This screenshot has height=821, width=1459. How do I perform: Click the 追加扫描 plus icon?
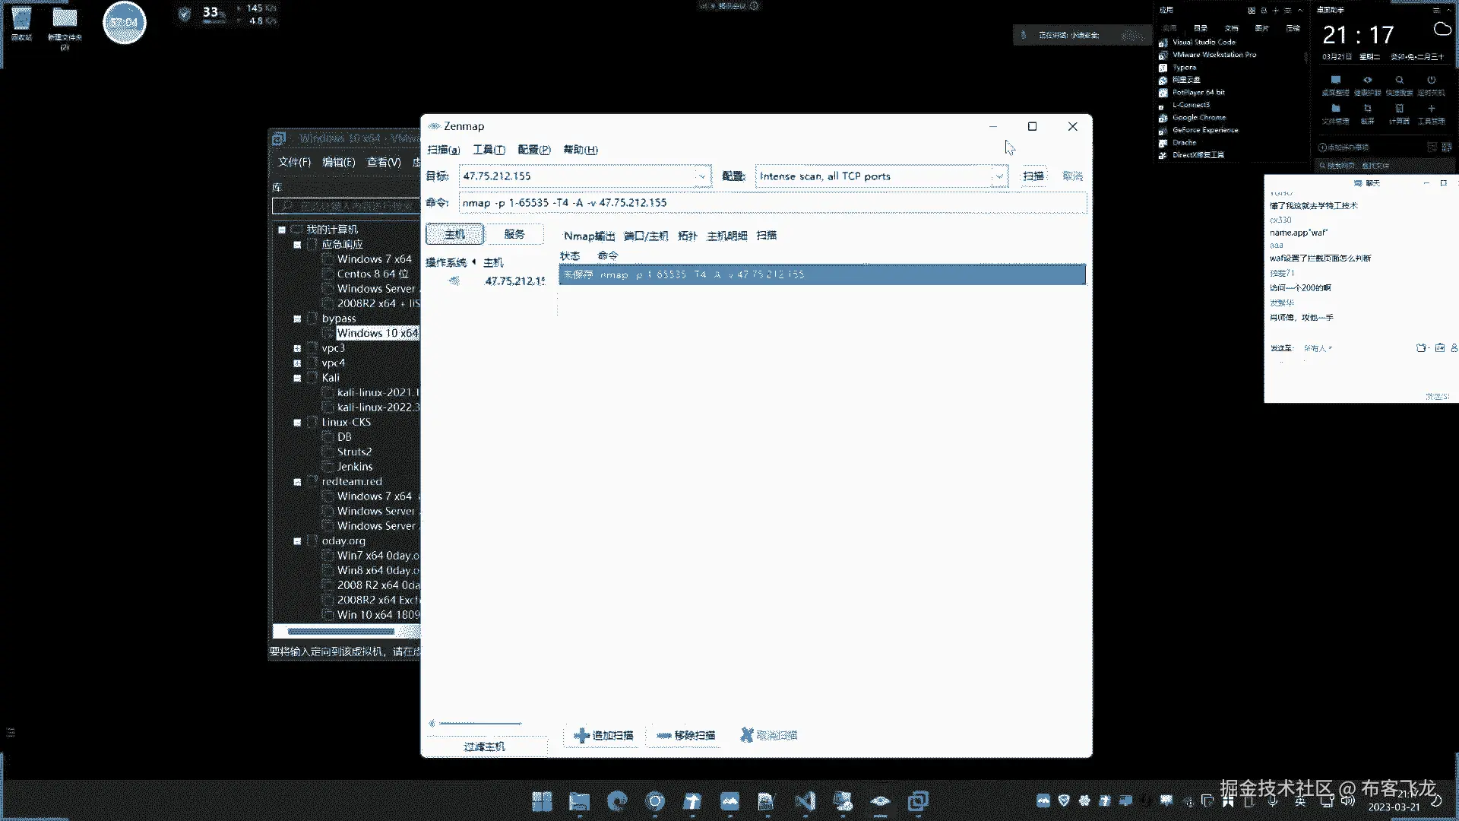click(x=581, y=735)
